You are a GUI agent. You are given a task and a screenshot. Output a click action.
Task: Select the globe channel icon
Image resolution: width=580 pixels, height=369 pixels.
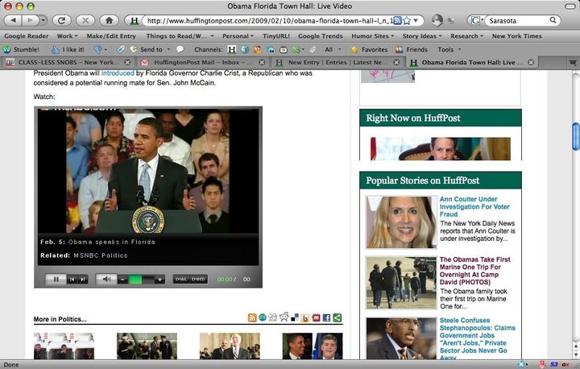click(x=244, y=49)
